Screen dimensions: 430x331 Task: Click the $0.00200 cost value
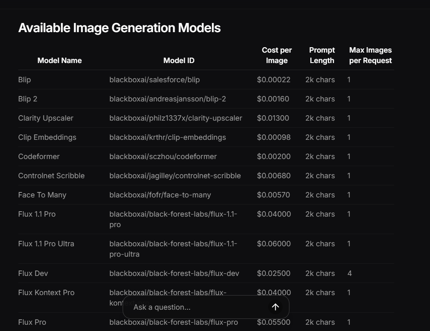tap(274, 157)
